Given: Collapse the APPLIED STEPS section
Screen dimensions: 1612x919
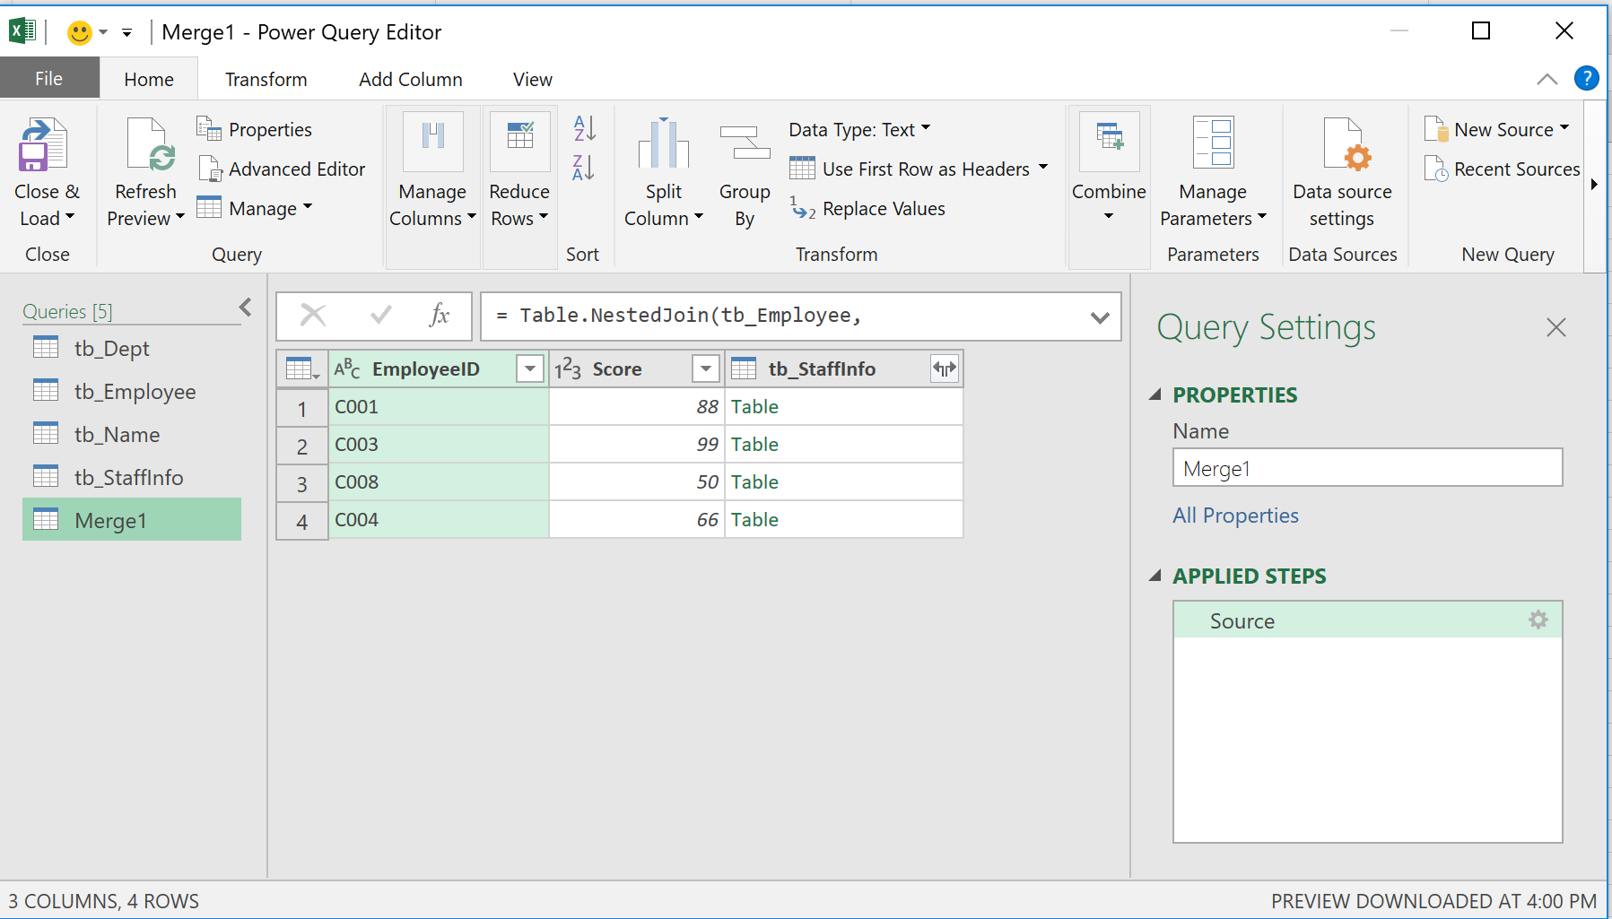Looking at the screenshot, I should (1155, 576).
